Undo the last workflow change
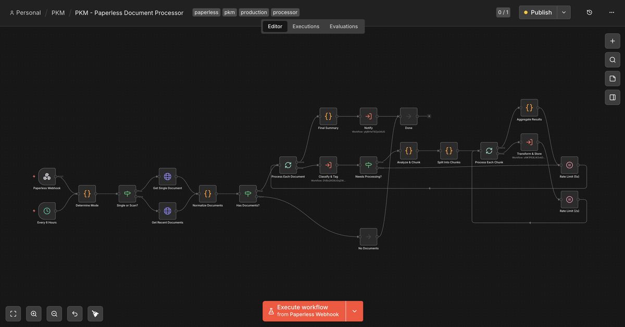The width and height of the screenshot is (625, 327). (x=74, y=313)
